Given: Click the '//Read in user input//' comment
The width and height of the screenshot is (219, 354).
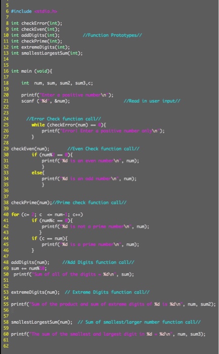Looking at the screenshot, I should (152, 101).
